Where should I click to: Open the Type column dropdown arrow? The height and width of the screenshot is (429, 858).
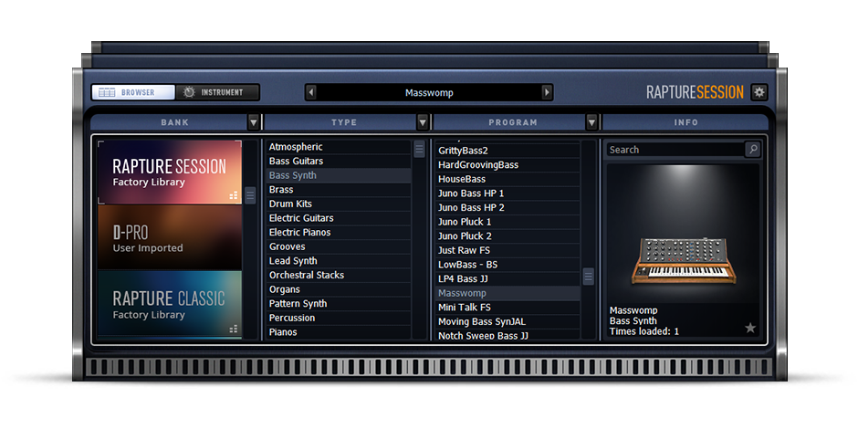pos(423,122)
